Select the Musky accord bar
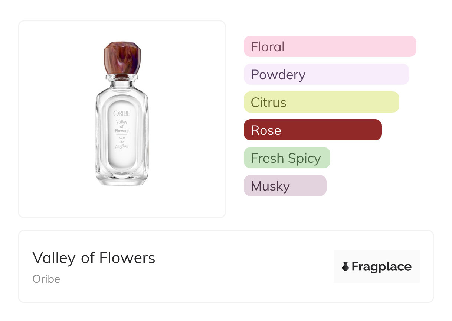452x321 pixels. coord(285,186)
